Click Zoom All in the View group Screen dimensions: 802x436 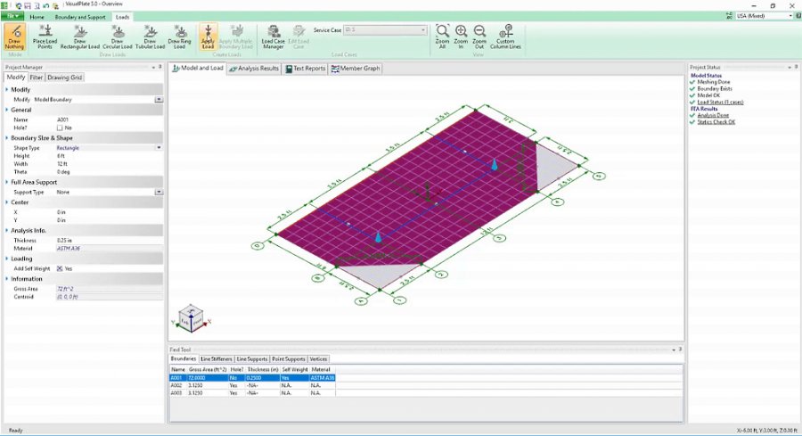pos(442,37)
